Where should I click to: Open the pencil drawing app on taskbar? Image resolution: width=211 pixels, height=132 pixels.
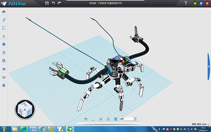pos(61,129)
